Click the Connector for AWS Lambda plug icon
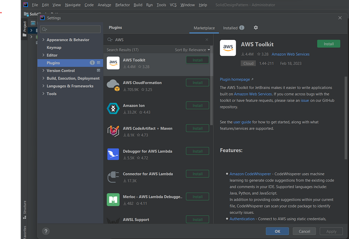 (x=113, y=176)
